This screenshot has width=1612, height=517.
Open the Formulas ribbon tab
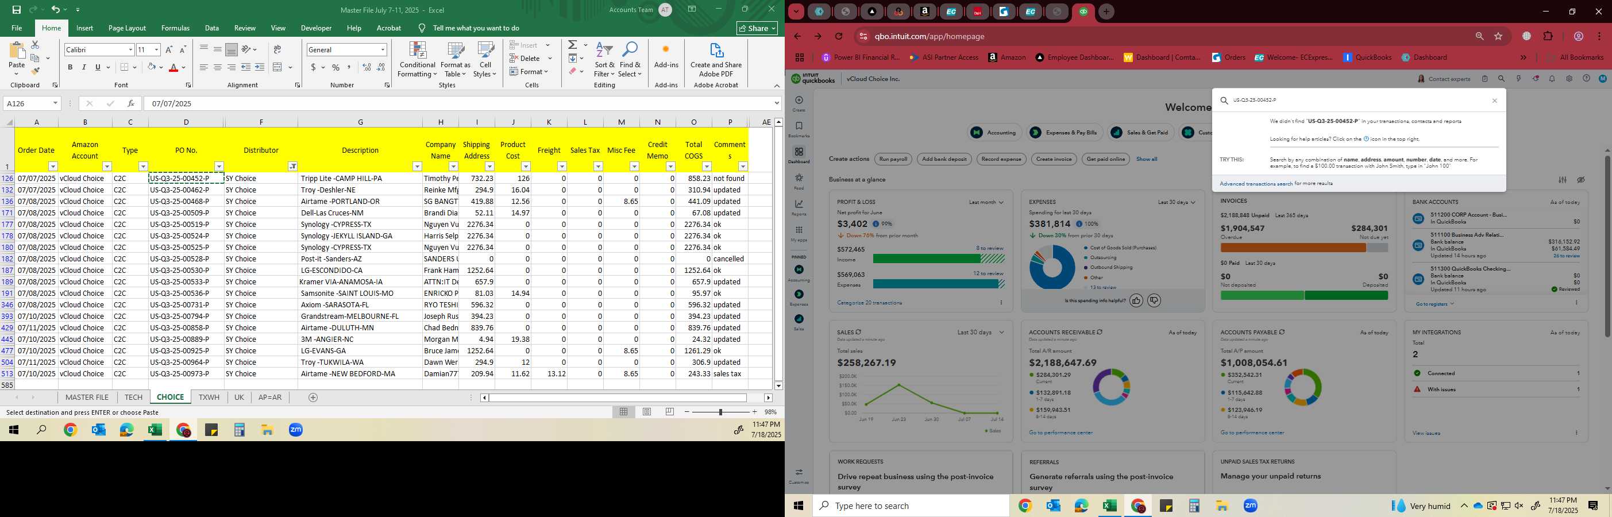(x=175, y=28)
